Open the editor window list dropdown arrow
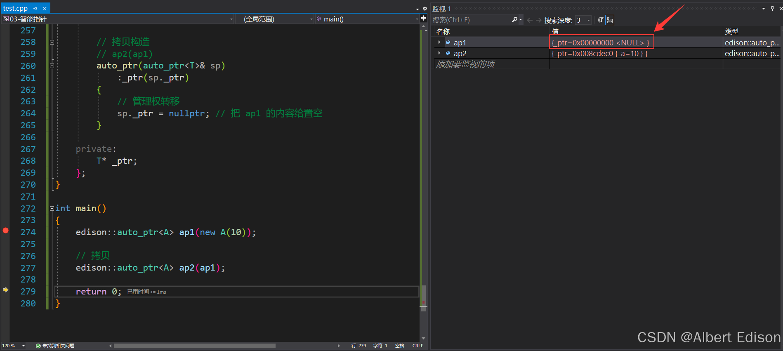The height and width of the screenshot is (351, 783). [x=417, y=9]
